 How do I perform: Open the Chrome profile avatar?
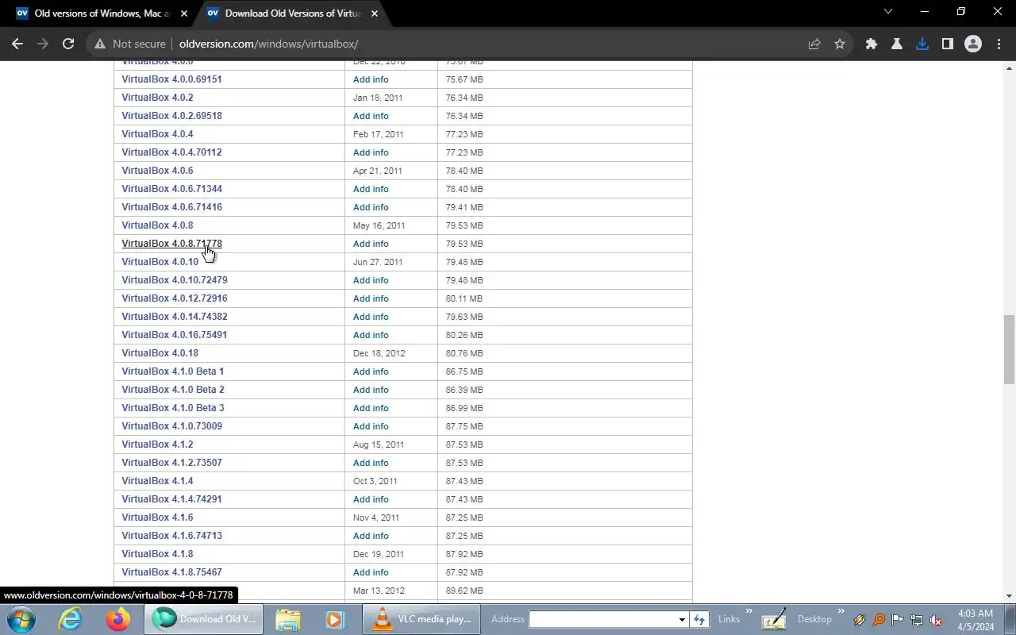973,44
